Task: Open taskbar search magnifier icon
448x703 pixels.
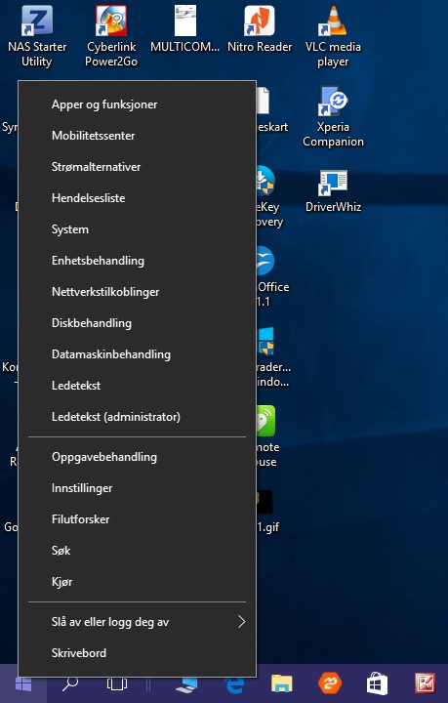Action: tap(69, 684)
